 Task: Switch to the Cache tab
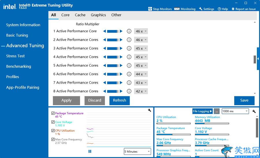[80, 15]
